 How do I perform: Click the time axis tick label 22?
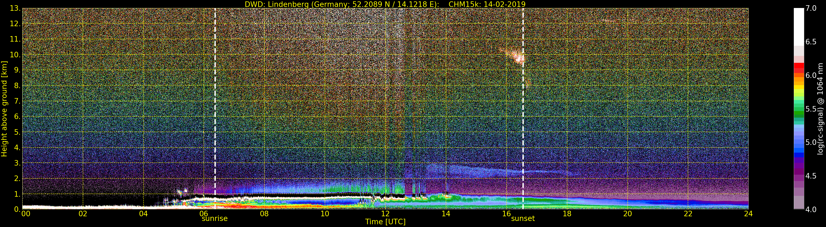coord(688,214)
